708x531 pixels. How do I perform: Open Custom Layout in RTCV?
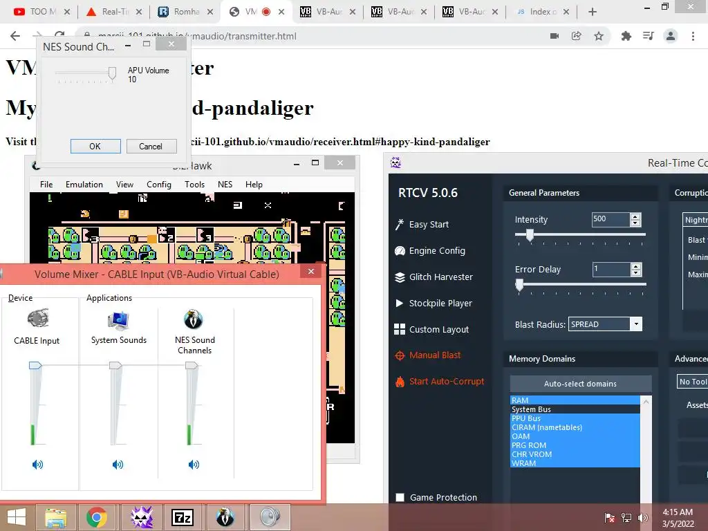click(x=431, y=329)
